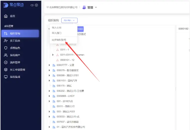Expand the 0311-031111 department node
This screenshot has width=190, height=130.
coord(53,55)
